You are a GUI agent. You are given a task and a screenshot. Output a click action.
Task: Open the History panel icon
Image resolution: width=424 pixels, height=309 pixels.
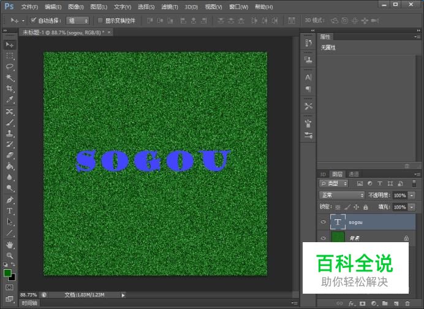(308, 43)
